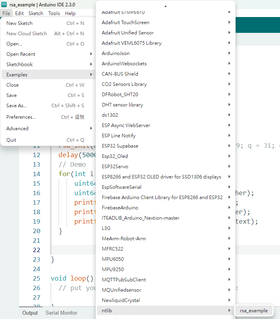Choose Save from the File menu

point(48,95)
